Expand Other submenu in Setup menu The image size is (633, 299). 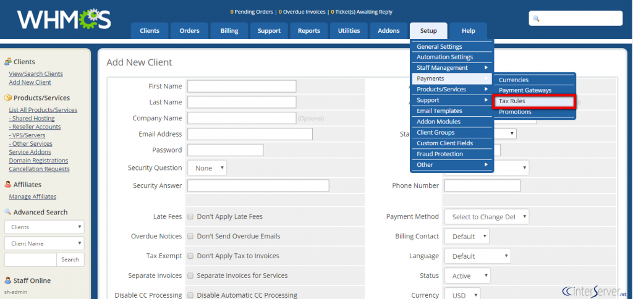pyautogui.click(x=452, y=164)
